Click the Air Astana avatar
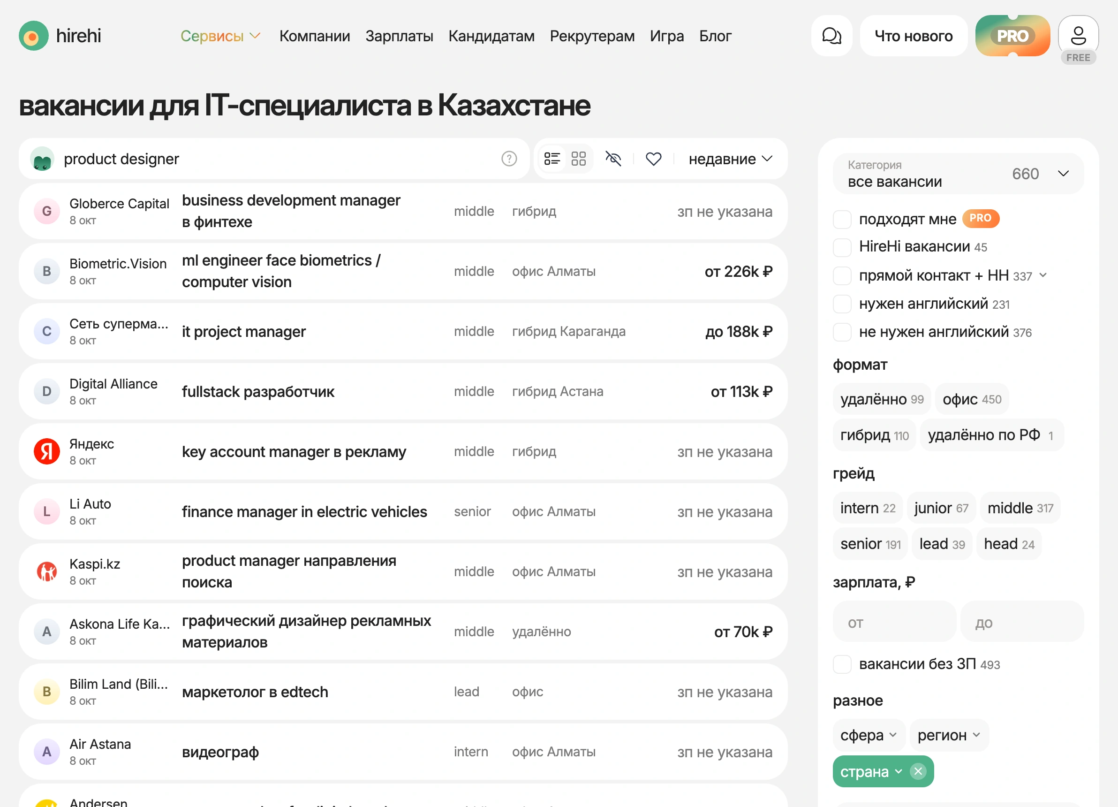This screenshot has width=1118, height=807. (47, 752)
